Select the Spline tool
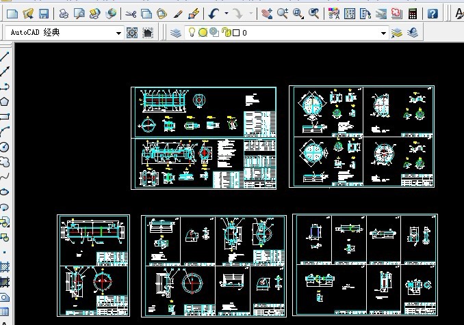Viewport: 464px width, 325px height. point(4,177)
